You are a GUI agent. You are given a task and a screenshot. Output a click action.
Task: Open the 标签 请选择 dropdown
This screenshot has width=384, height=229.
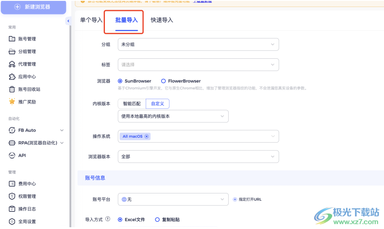pyautogui.click(x=198, y=64)
